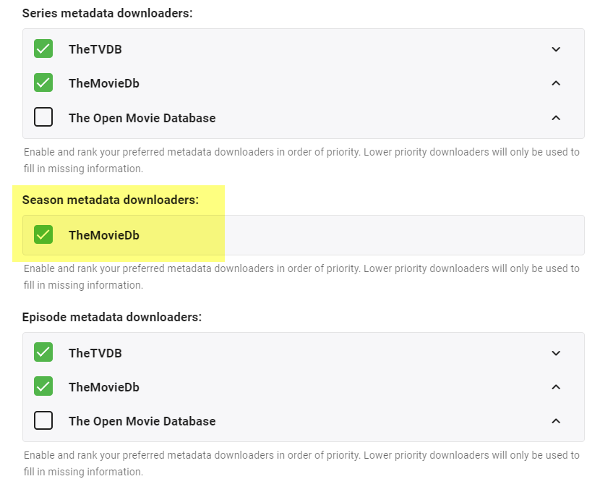Uncheck TheMovieDb under Season metadata downloaders
Viewport: 613px width, 492px height.
coord(43,234)
